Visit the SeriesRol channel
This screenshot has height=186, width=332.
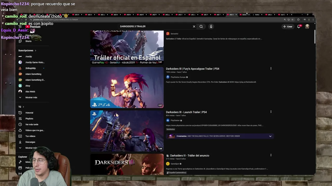pos(174,34)
